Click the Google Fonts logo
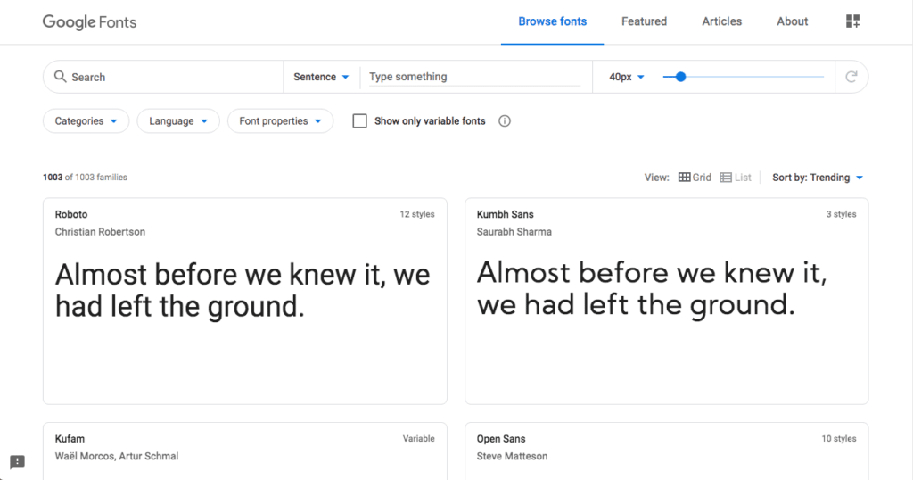 pyautogui.click(x=89, y=21)
